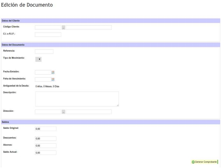The width and height of the screenshot is (224, 168).
Task: Click the wide address field beside Dirección
Action: click(89, 112)
